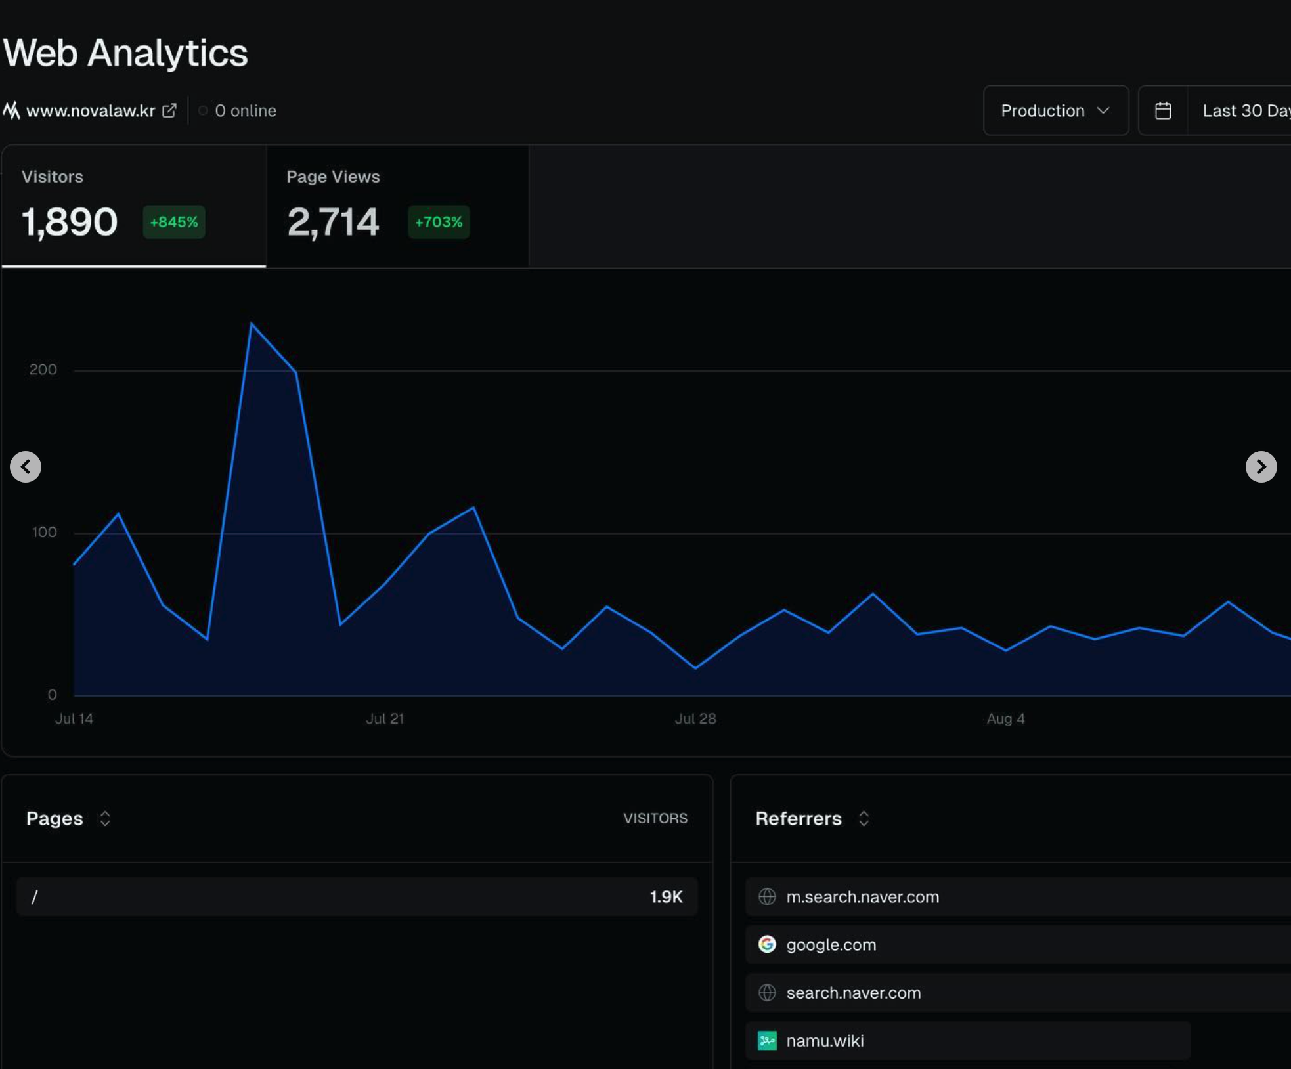Click the calendar icon for date range
This screenshot has height=1069, width=1291.
pos(1163,110)
